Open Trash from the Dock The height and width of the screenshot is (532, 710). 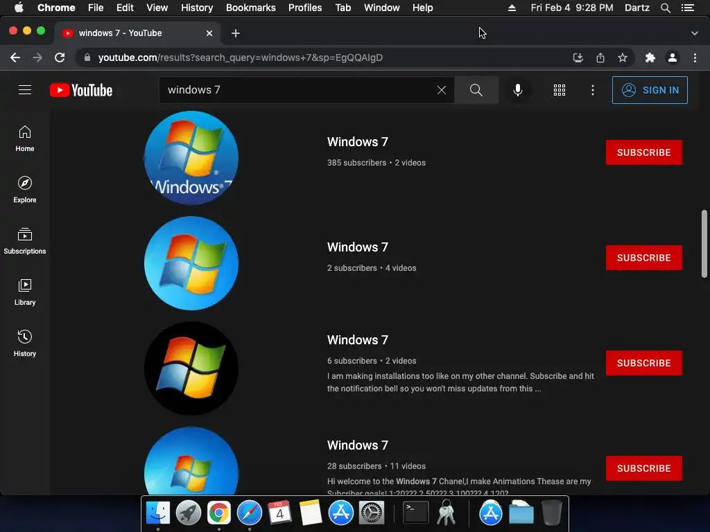(x=551, y=513)
